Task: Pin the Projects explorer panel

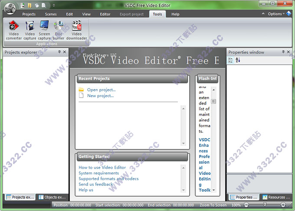Action: click(59, 52)
